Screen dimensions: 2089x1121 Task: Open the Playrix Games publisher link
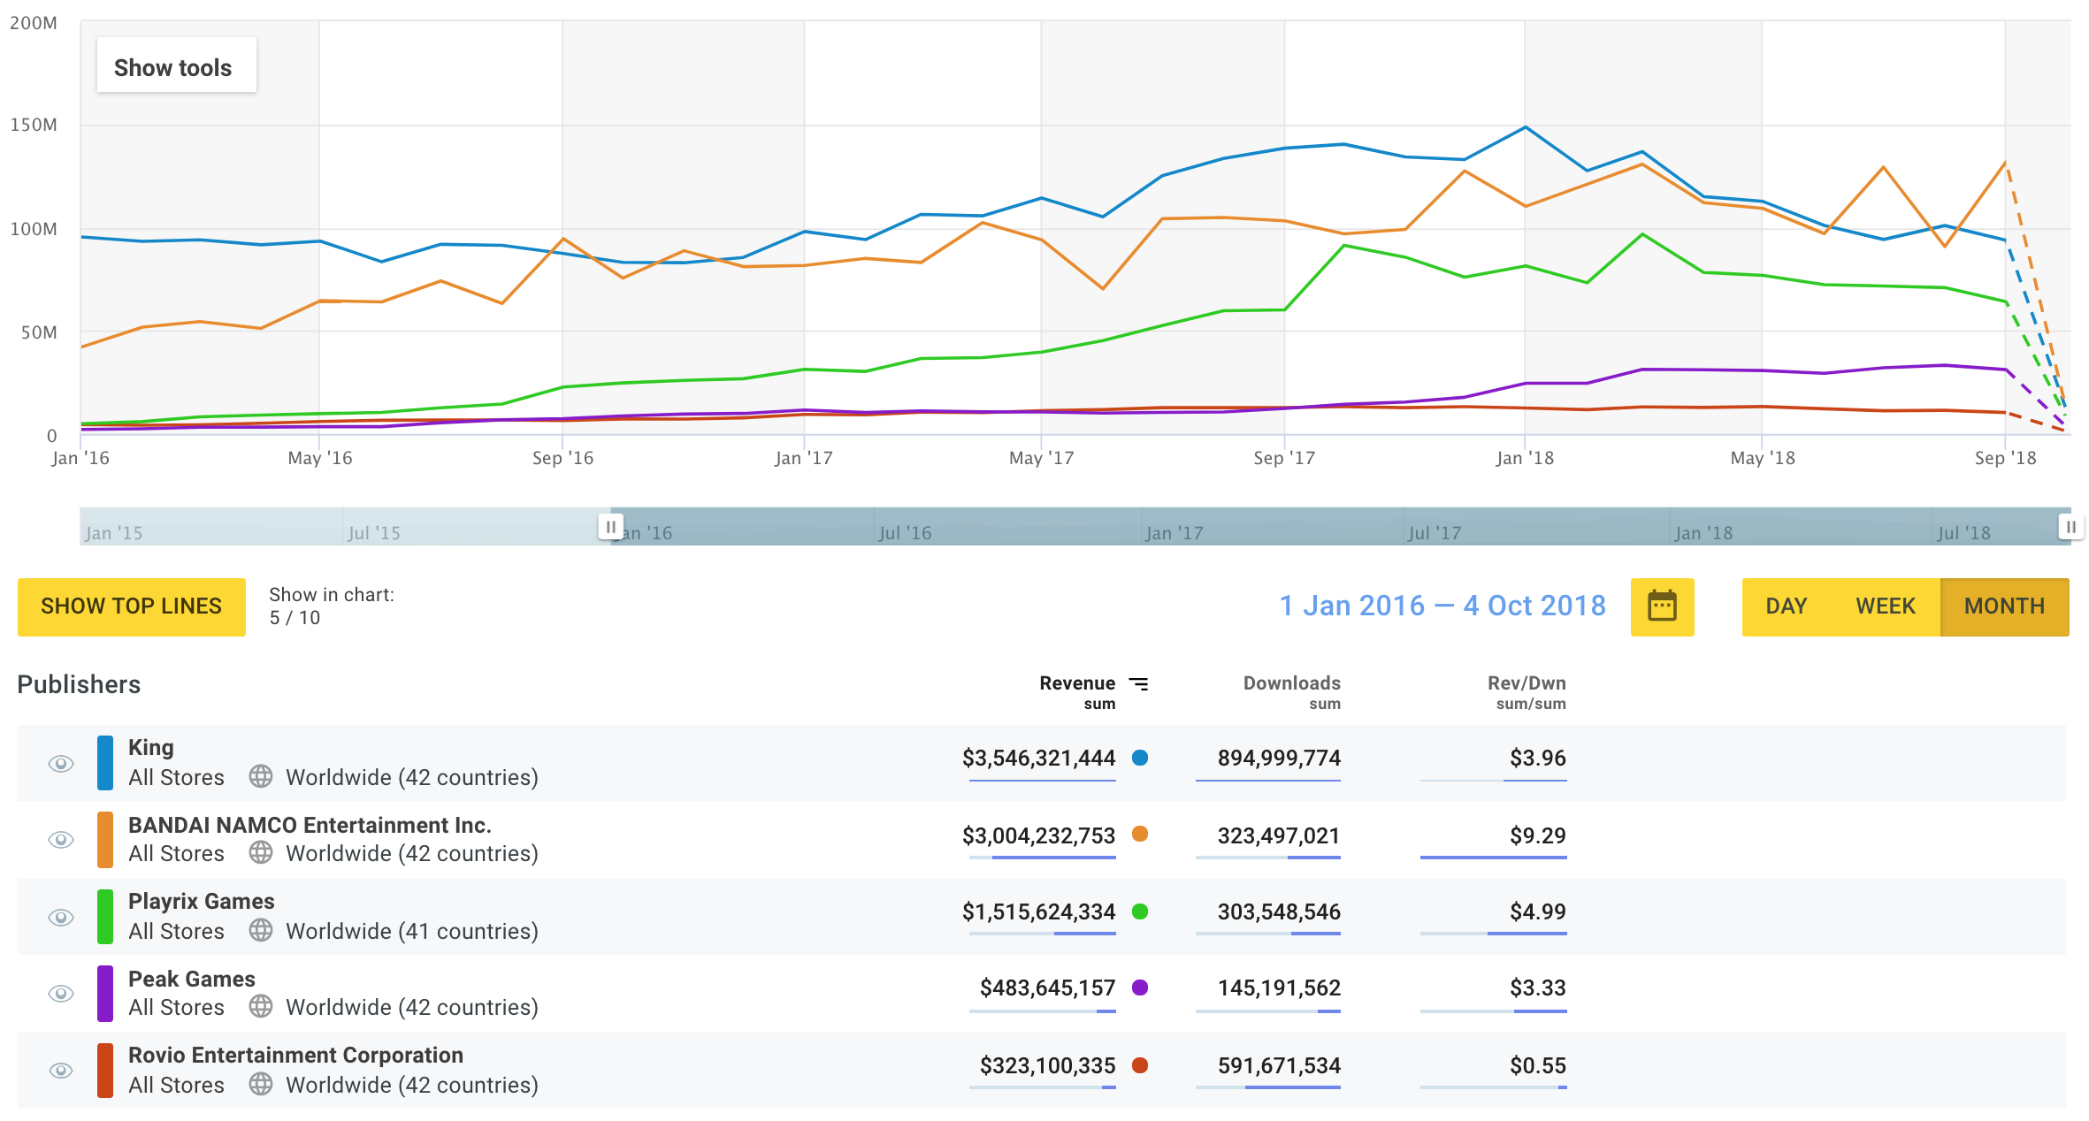pyautogui.click(x=201, y=901)
